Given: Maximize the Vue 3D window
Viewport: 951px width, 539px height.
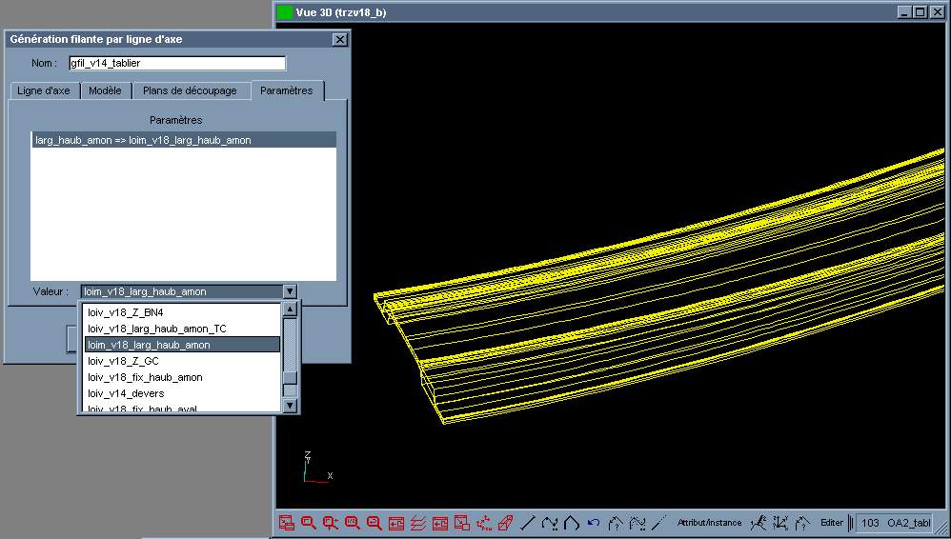Looking at the screenshot, I should 921,11.
